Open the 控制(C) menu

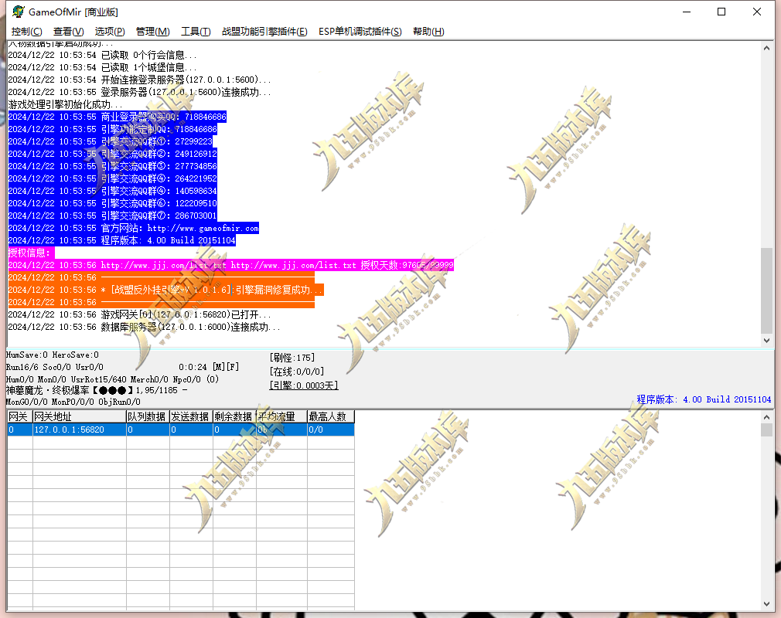[26, 32]
